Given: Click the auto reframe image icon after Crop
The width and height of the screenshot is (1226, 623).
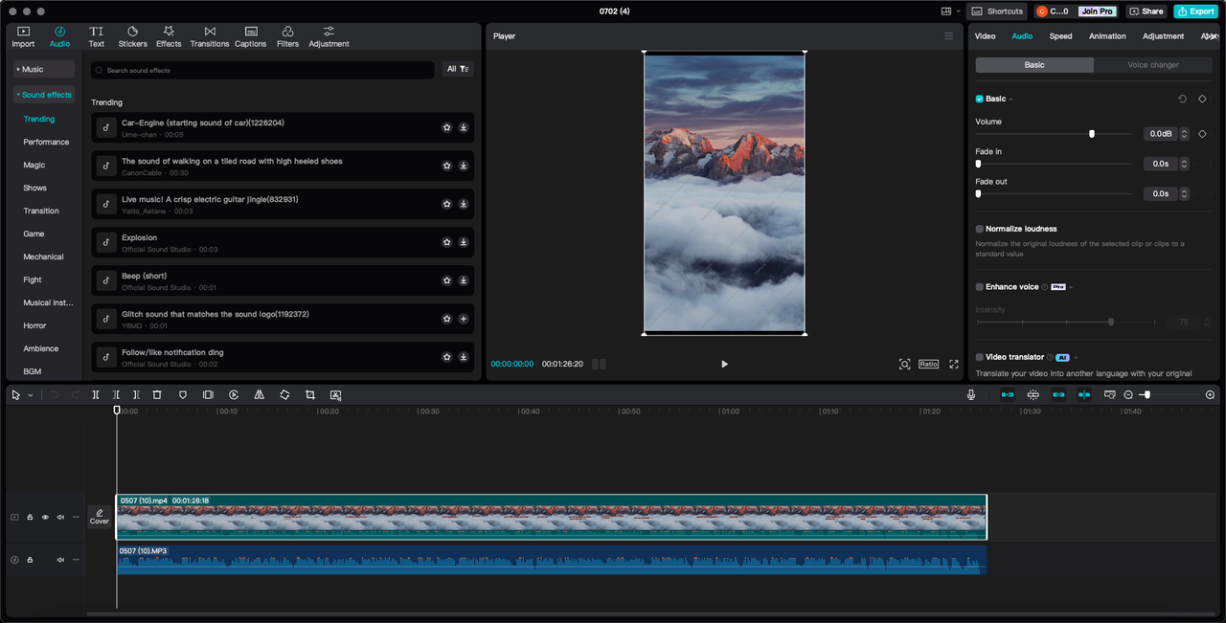Looking at the screenshot, I should [335, 394].
